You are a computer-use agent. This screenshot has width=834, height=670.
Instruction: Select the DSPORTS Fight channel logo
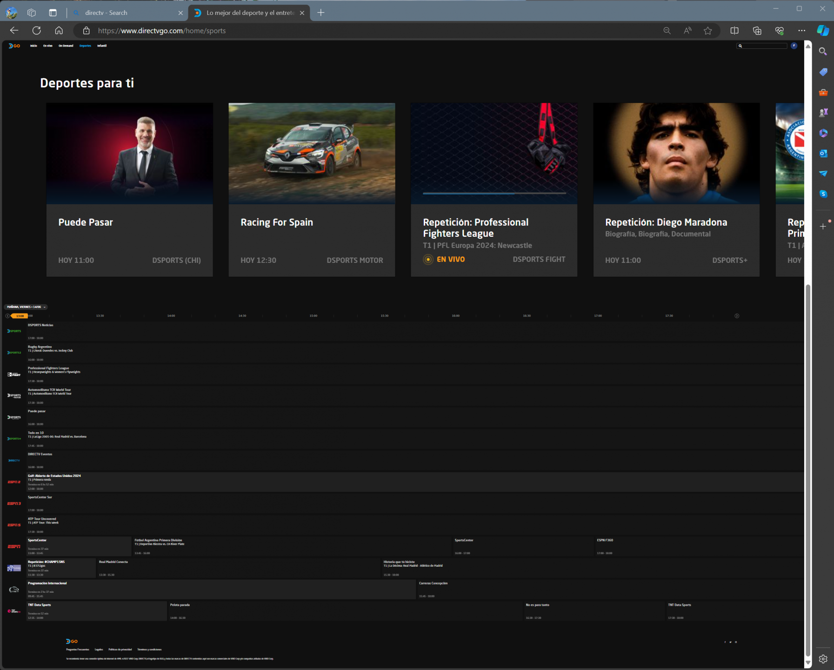(x=14, y=375)
